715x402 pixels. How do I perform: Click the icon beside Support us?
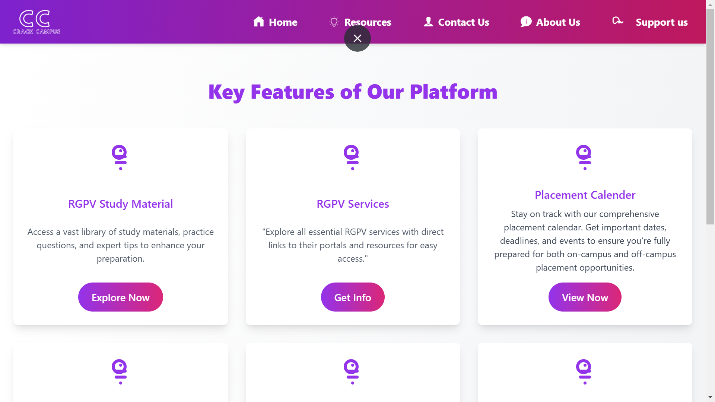tap(618, 21)
